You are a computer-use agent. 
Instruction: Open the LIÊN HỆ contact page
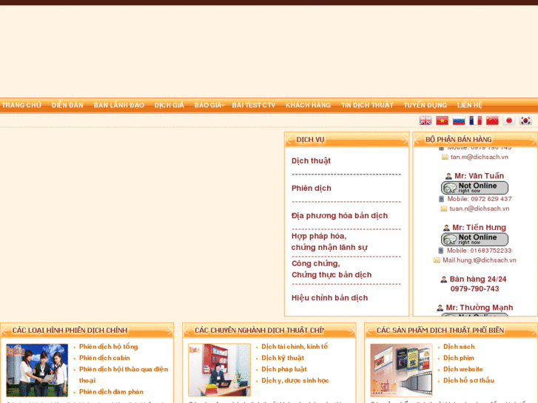click(x=469, y=105)
